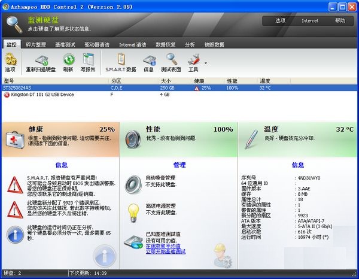Screen dimensions: 359x279
Task: Click 最大速度 value S-ATA II (3 Gb/s)
Action: (x=315, y=226)
